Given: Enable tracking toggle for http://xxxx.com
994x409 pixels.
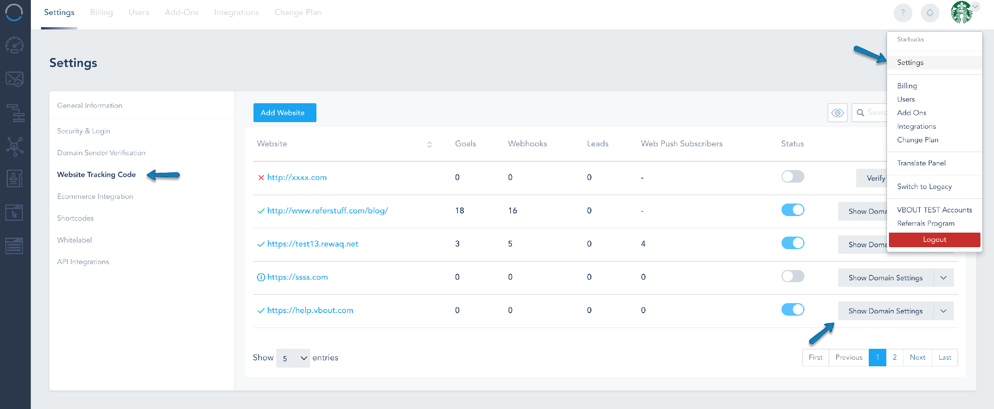Looking at the screenshot, I should (792, 177).
